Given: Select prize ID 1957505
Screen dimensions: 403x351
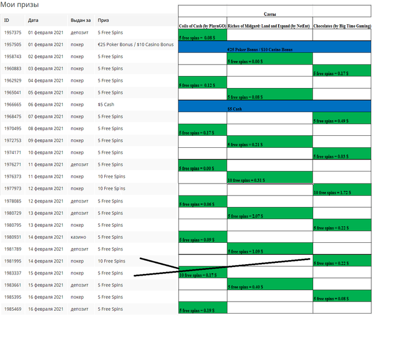Looking at the screenshot, I should (x=13, y=44).
